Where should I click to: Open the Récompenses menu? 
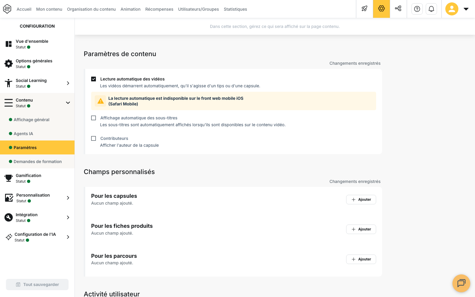coord(159,9)
